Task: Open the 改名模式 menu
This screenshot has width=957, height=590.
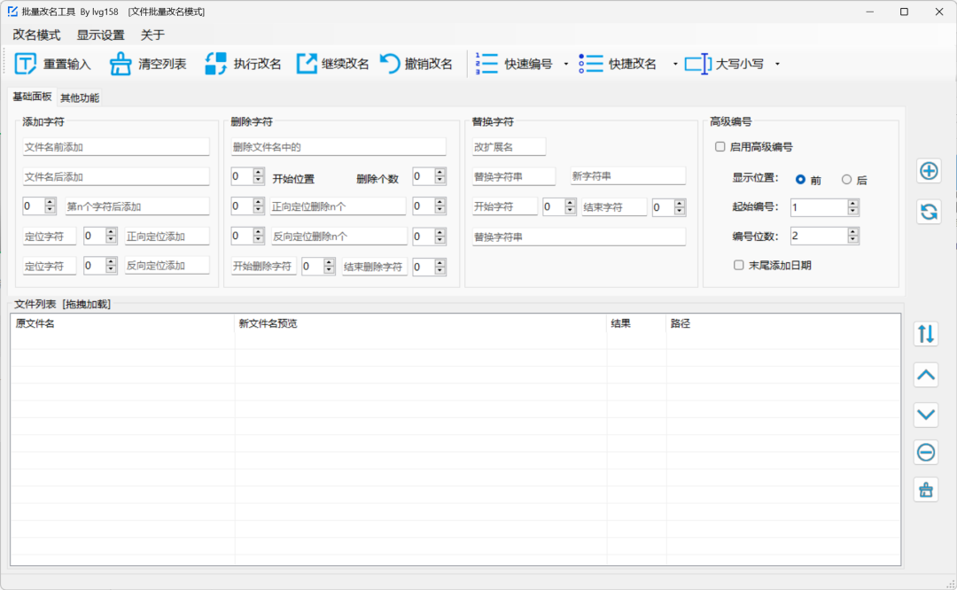Action: point(36,35)
